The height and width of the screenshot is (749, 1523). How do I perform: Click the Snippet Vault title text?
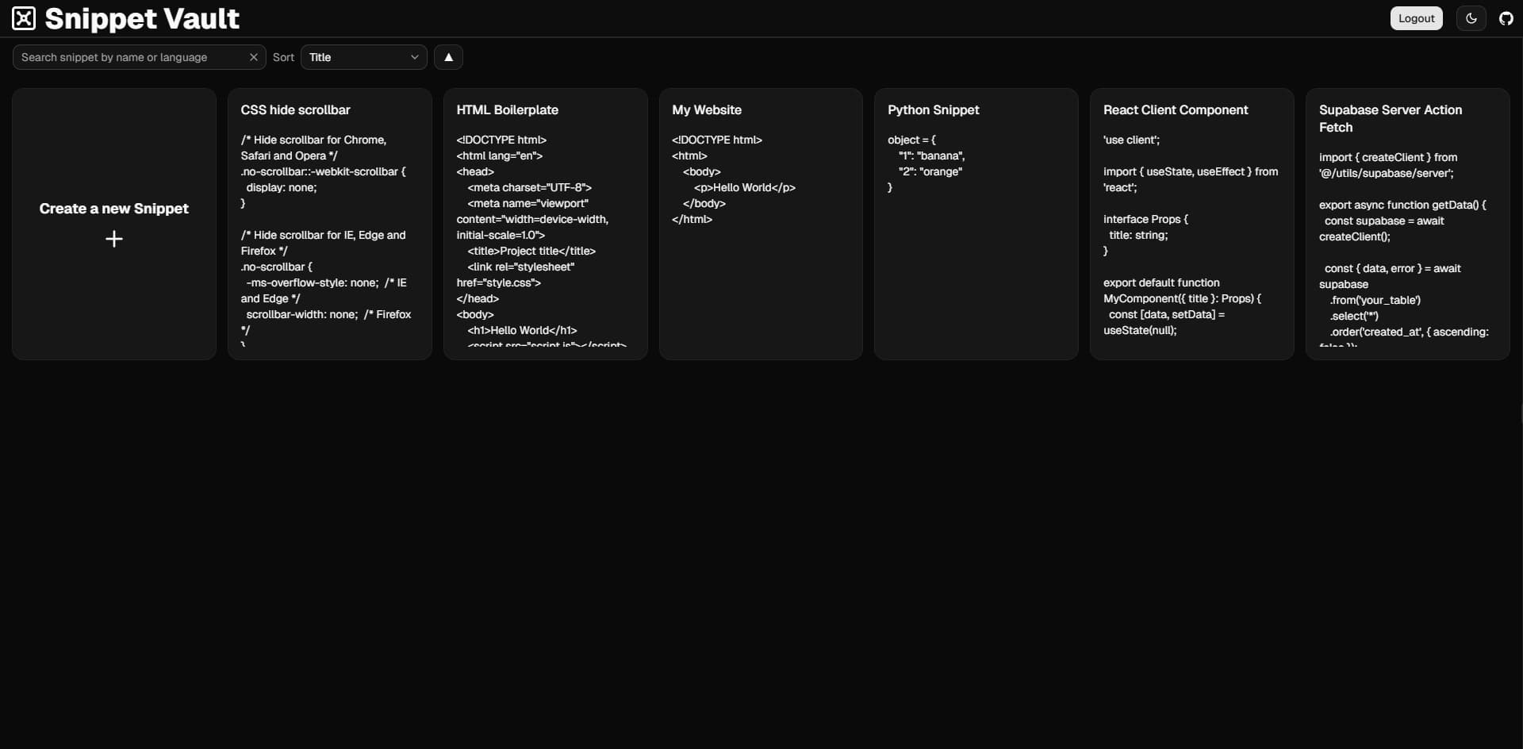point(142,18)
